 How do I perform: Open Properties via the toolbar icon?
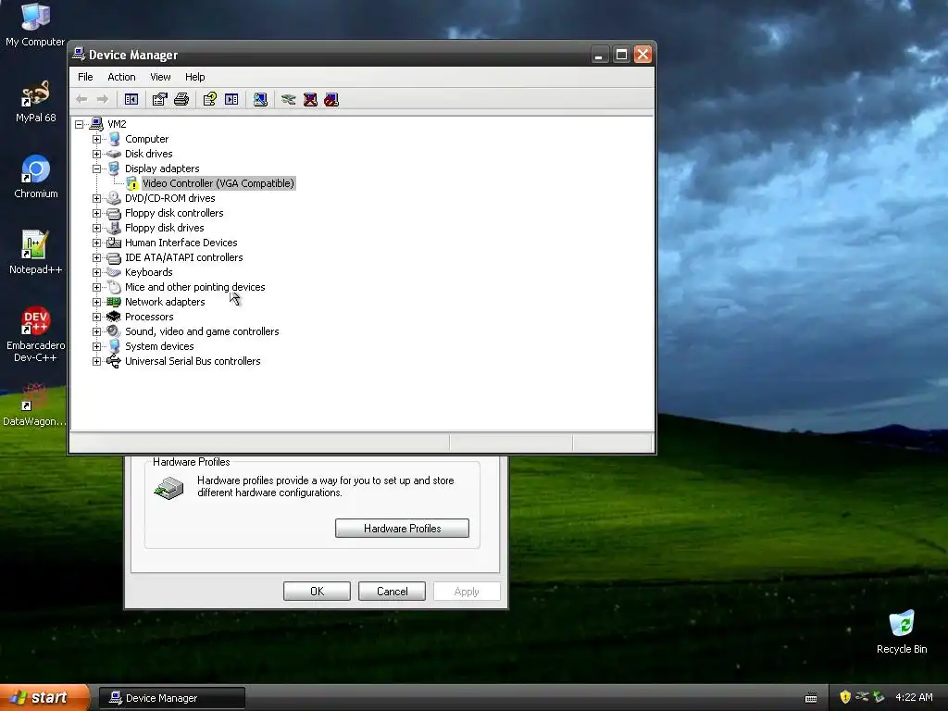click(x=159, y=99)
